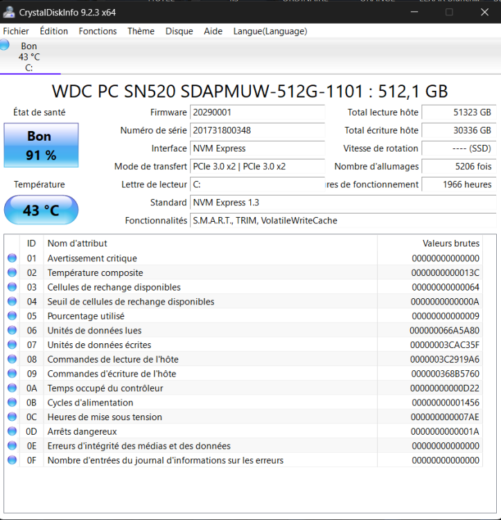This screenshot has width=501, height=520.
Task: Open the Fonctions menu
Action: point(98,31)
